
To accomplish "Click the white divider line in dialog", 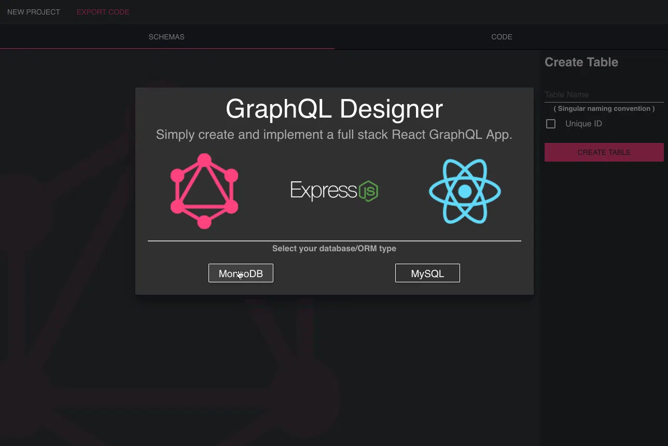I will pyautogui.click(x=335, y=241).
